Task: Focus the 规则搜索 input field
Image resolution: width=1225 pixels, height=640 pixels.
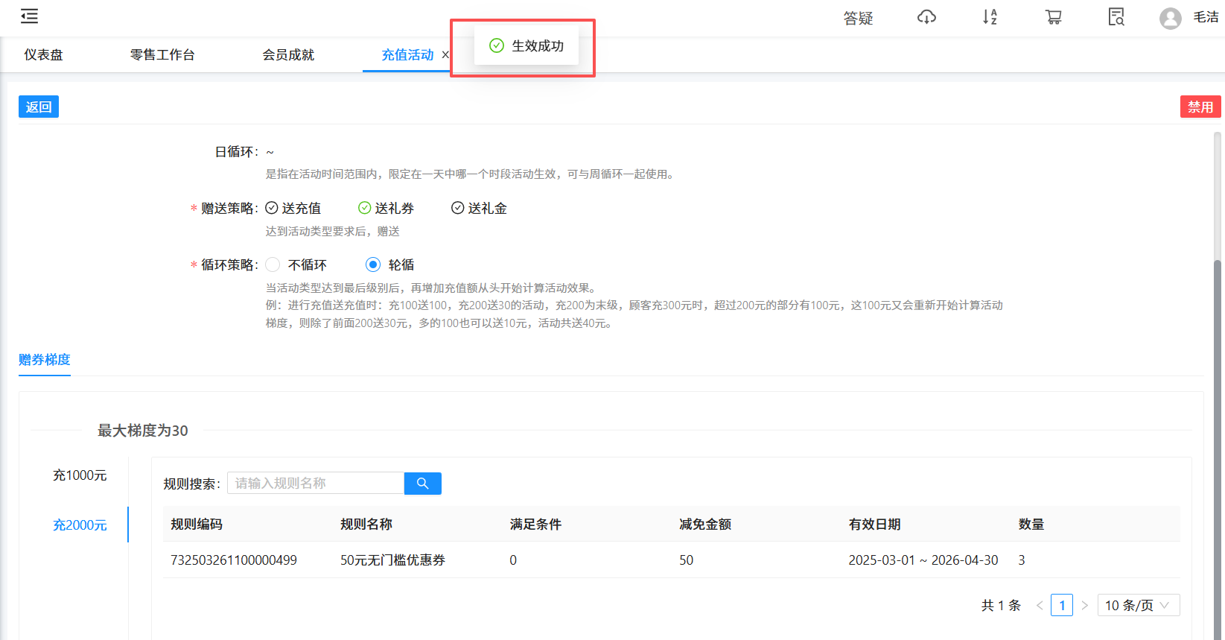Action: coord(316,484)
